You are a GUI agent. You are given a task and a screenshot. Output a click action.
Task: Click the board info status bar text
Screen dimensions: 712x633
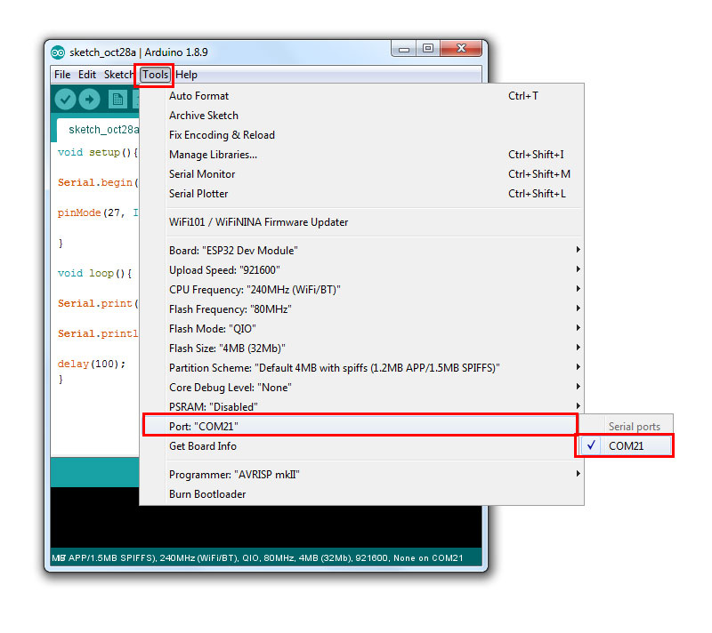click(257, 557)
